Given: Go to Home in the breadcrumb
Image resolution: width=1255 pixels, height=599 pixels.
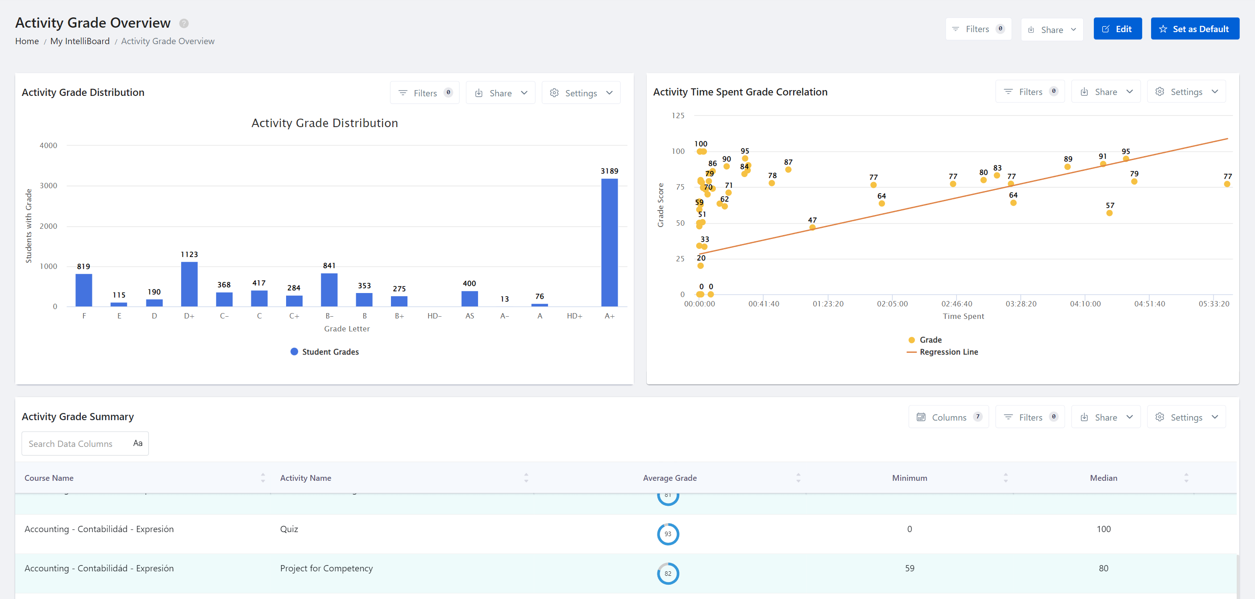Looking at the screenshot, I should coord(27,41).
